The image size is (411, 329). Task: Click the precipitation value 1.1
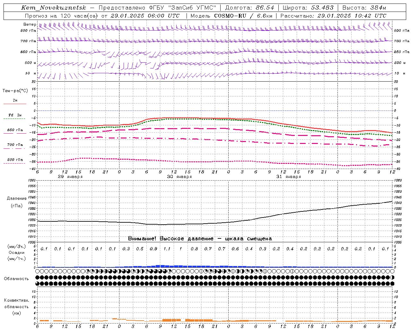(x=167, y=249)
